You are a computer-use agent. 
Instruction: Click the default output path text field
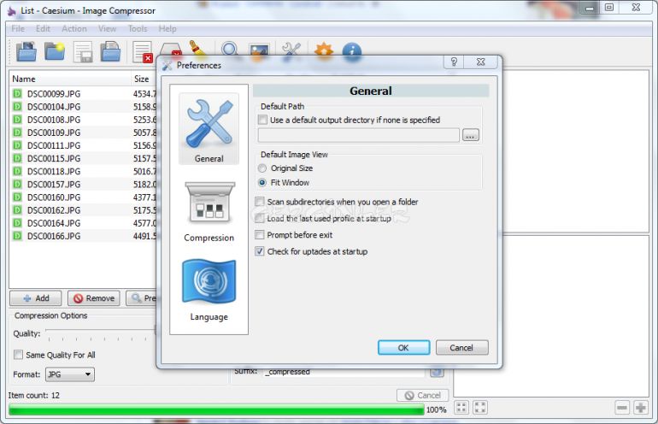click(358, 135)
